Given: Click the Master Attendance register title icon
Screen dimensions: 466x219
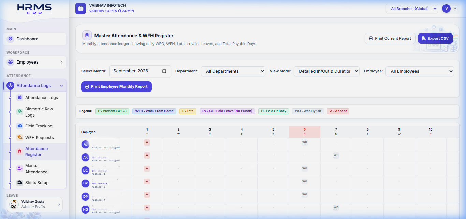Looking at the screenshot, I should tap(87, 35).
